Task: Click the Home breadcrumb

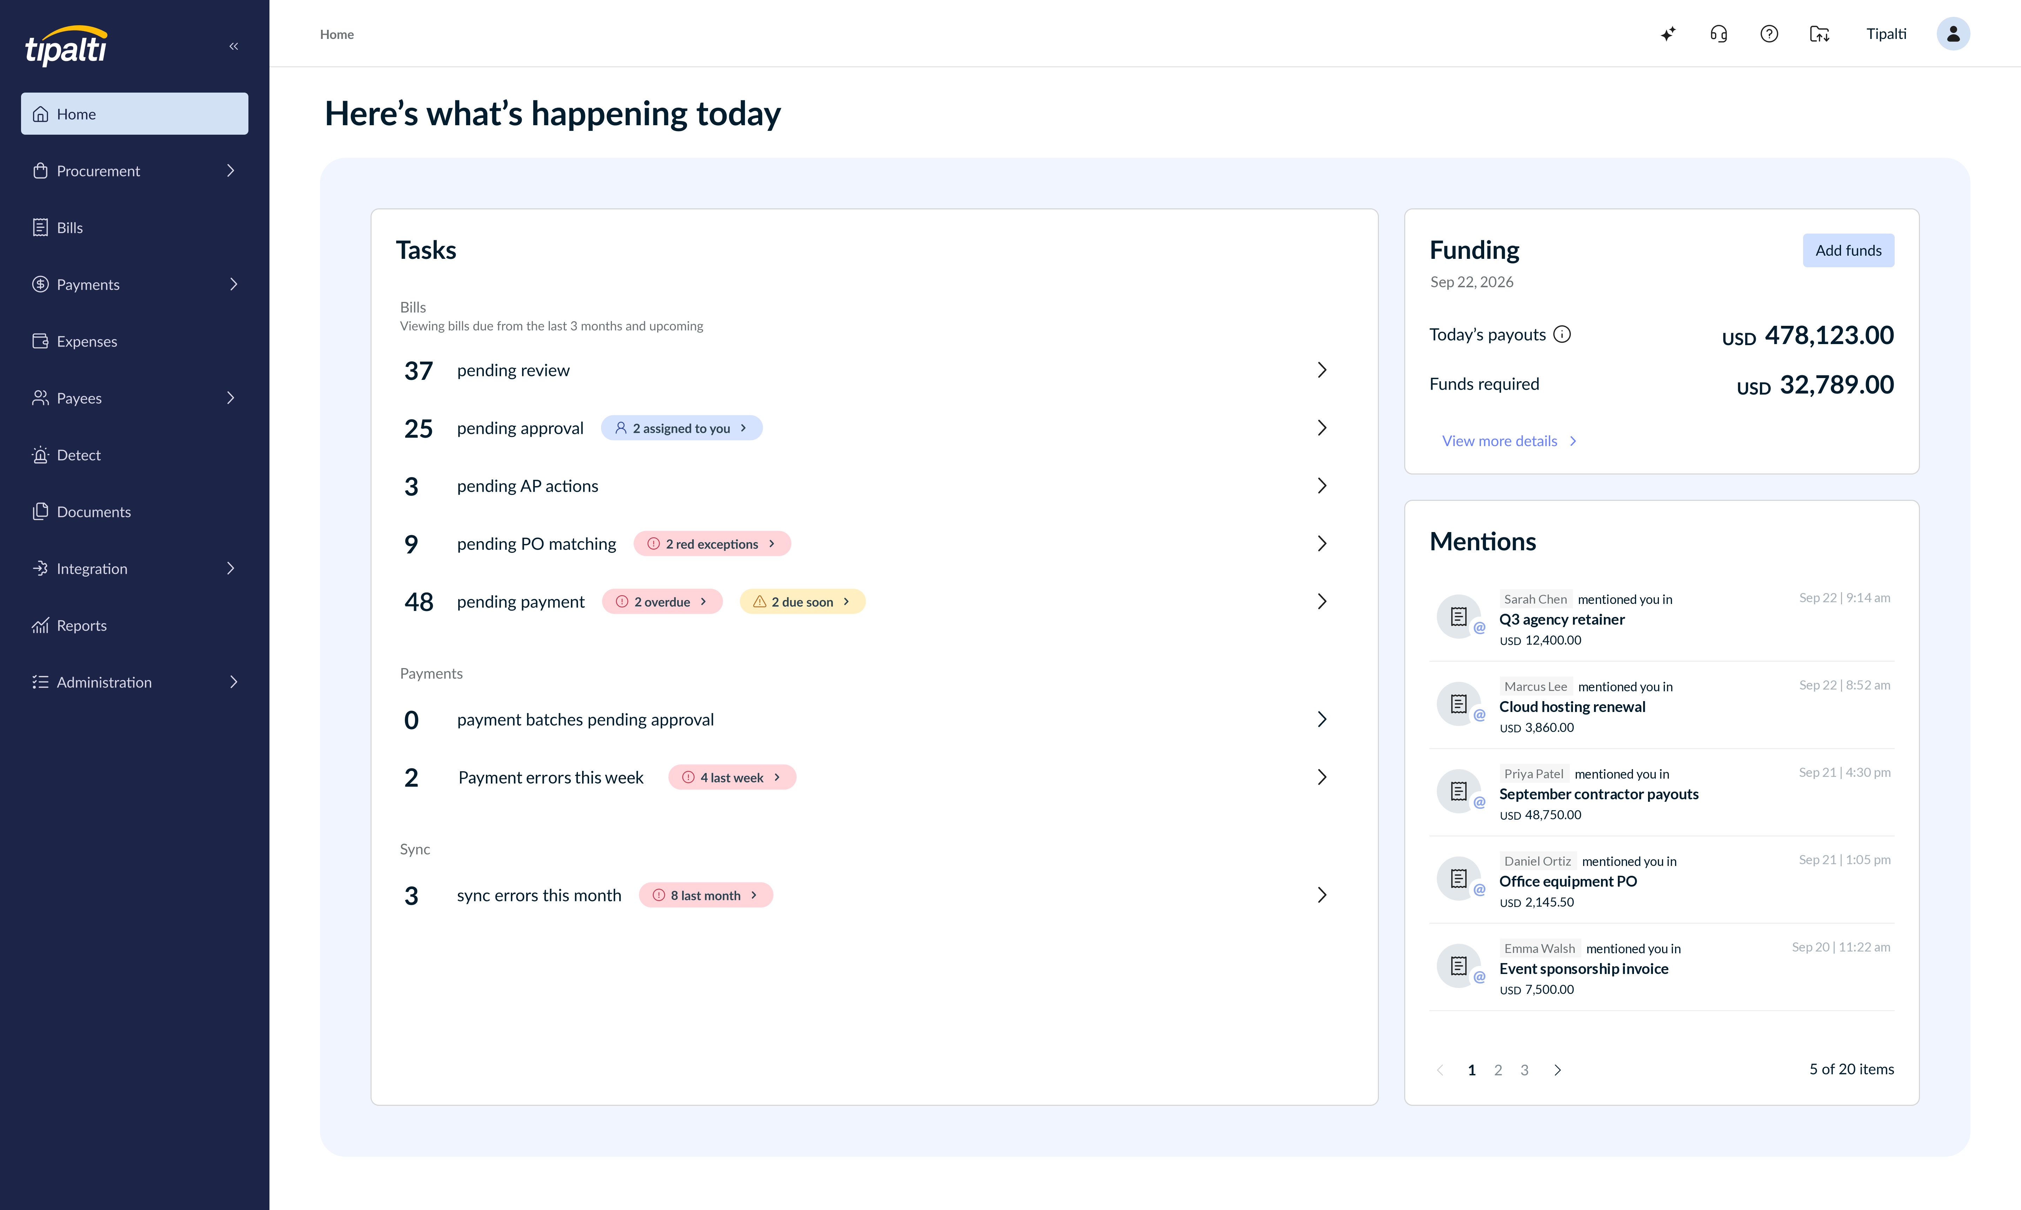Action: [x=337, y=34]
